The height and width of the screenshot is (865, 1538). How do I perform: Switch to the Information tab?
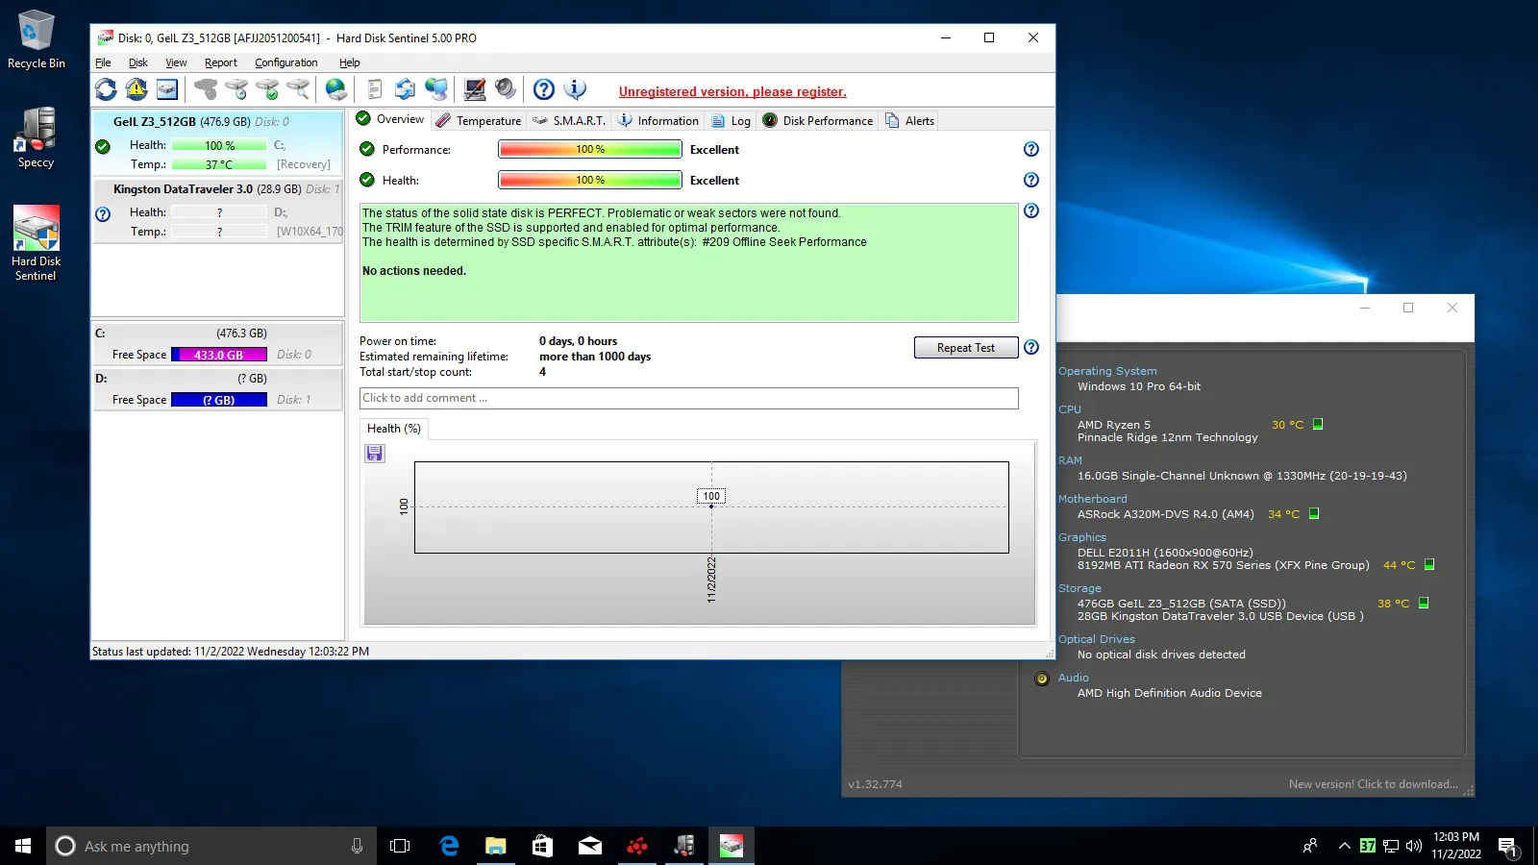(x=657, y=120)
